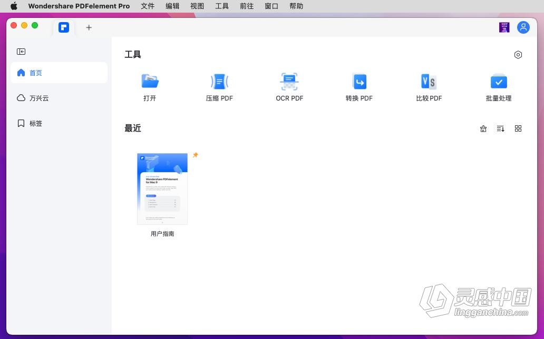Start the OCR PDF tool
This screenshot has width=544, height=339.
tap(289, 87)
